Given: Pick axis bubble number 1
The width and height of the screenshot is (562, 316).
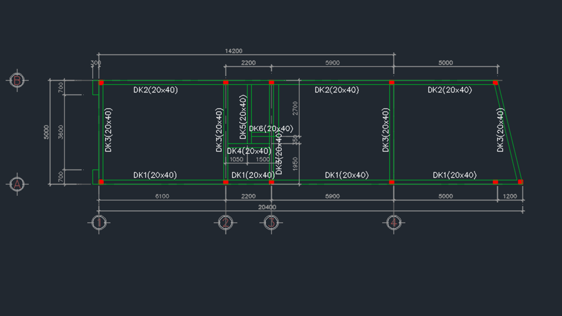Looking at the screenshot, I should pyautogui.click(x=99, y=223).
